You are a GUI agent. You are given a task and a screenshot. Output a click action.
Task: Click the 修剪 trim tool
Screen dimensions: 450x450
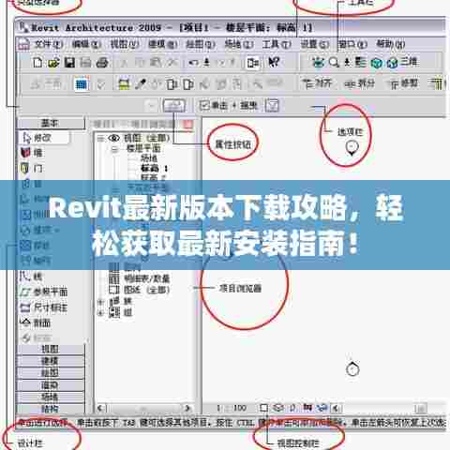403,83
